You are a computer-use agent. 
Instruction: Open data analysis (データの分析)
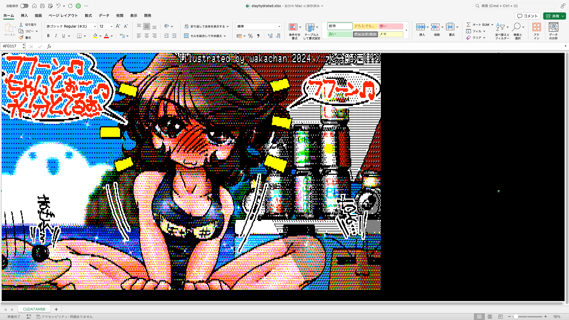553,31
